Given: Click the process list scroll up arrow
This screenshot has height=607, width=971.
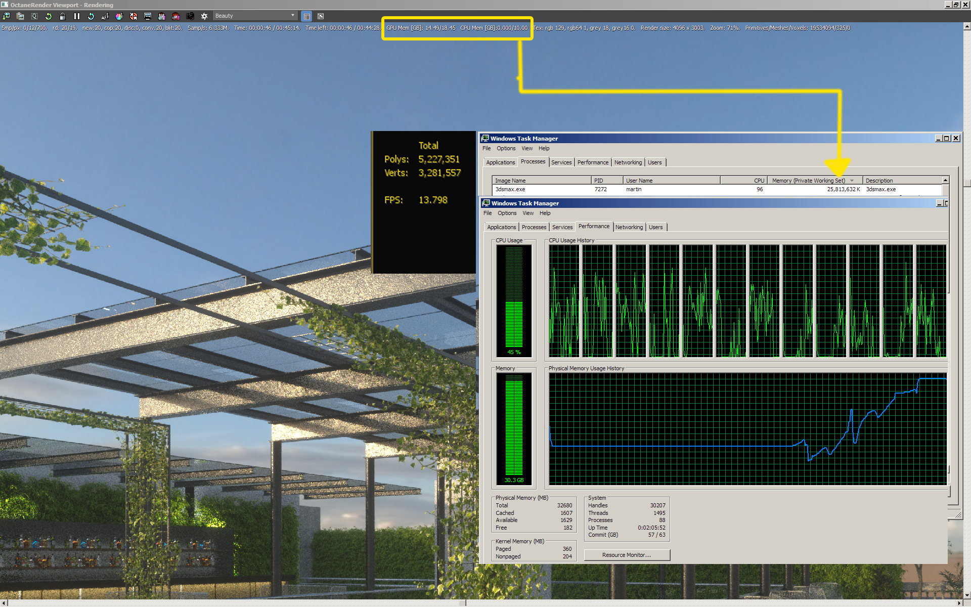Looking at the screenshot, I should coord(945,180).
